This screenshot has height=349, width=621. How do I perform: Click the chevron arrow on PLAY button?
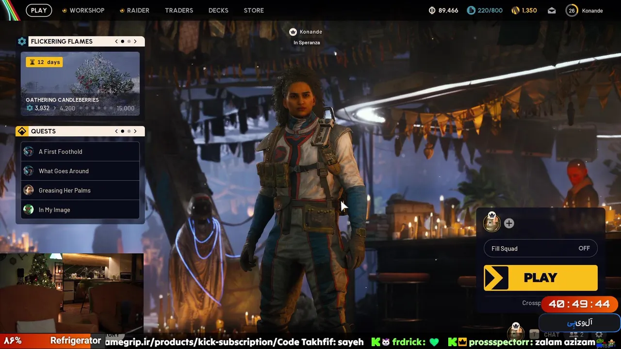point(496,278)
